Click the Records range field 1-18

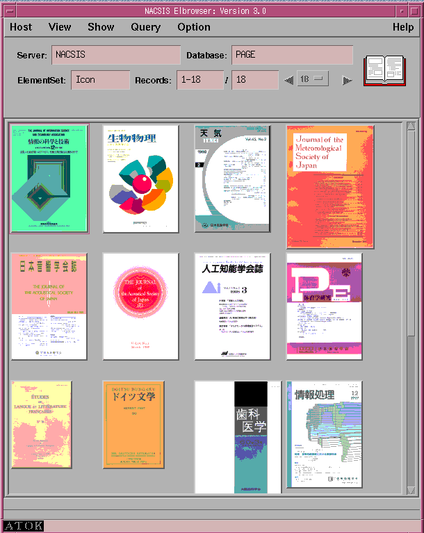[x=200, y=80]
